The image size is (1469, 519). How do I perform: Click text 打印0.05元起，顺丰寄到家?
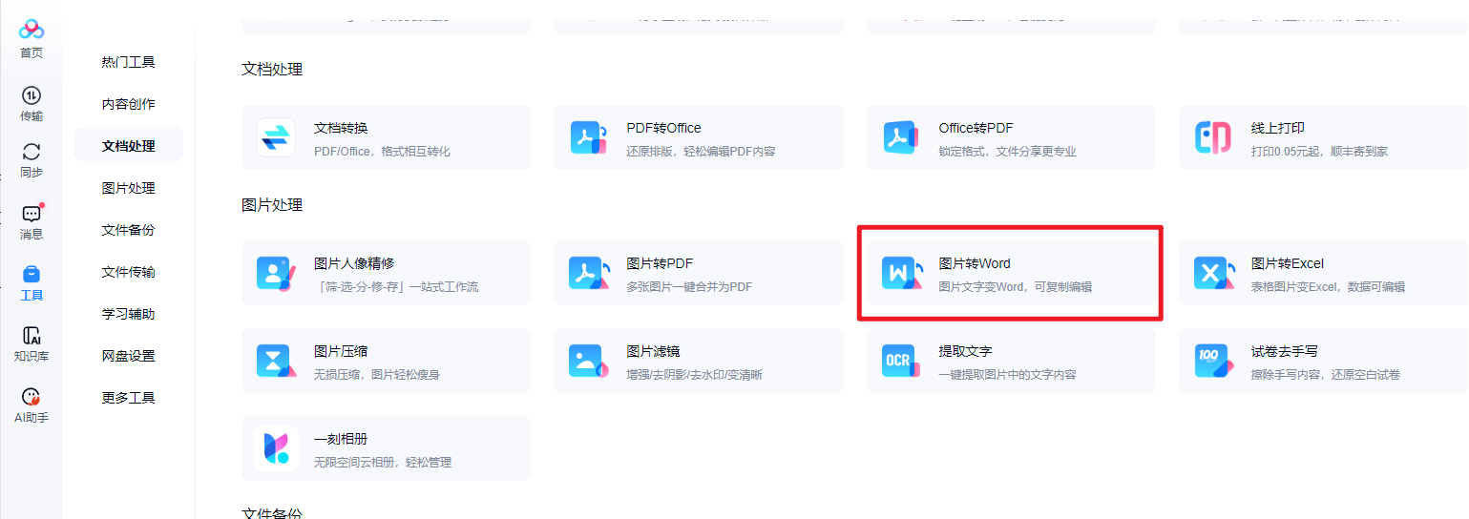[1319, 151]
